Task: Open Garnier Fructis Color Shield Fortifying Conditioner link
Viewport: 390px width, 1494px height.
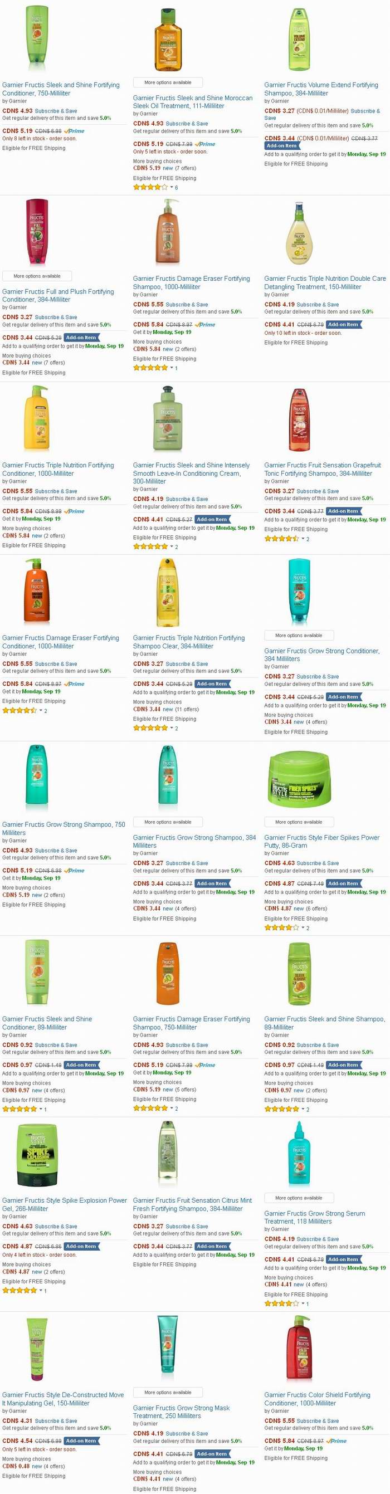Action: (x=317, y=1398)
